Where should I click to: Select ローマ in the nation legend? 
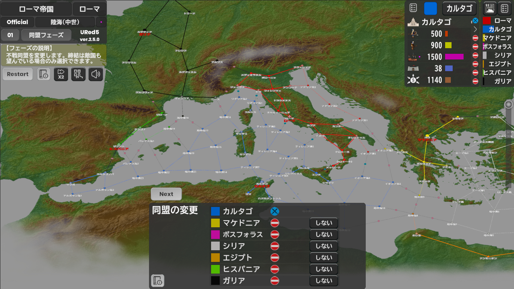coord(497,21)
